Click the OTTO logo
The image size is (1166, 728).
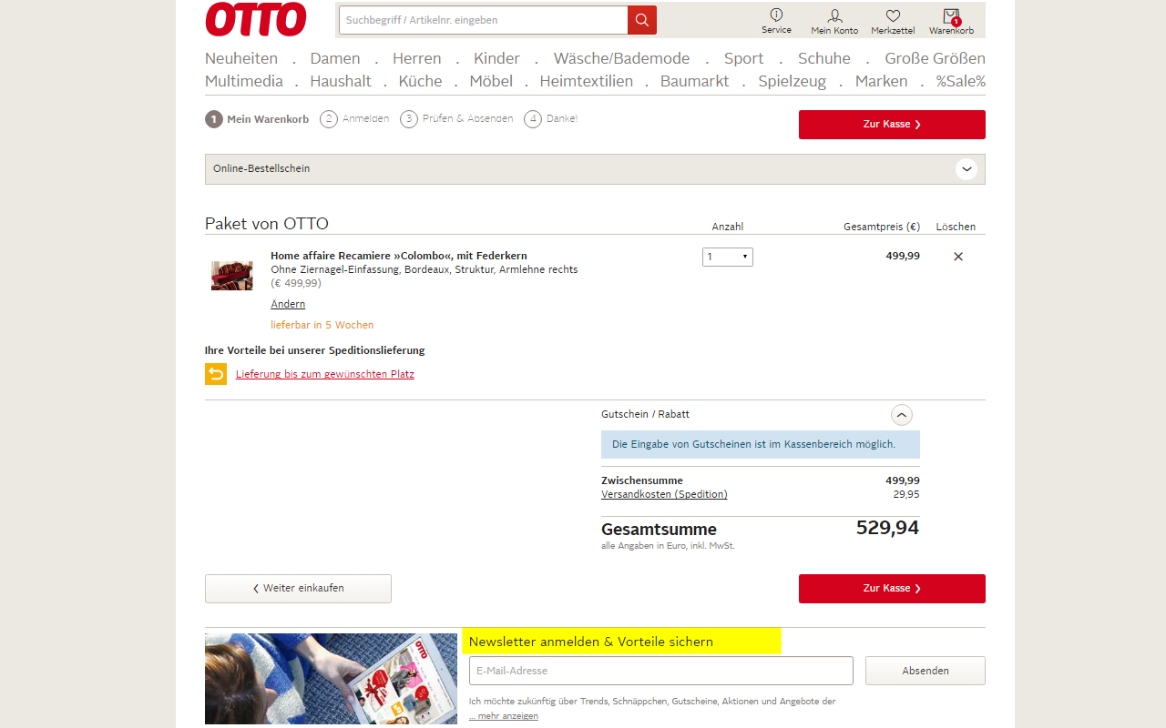tap(256, 19)
